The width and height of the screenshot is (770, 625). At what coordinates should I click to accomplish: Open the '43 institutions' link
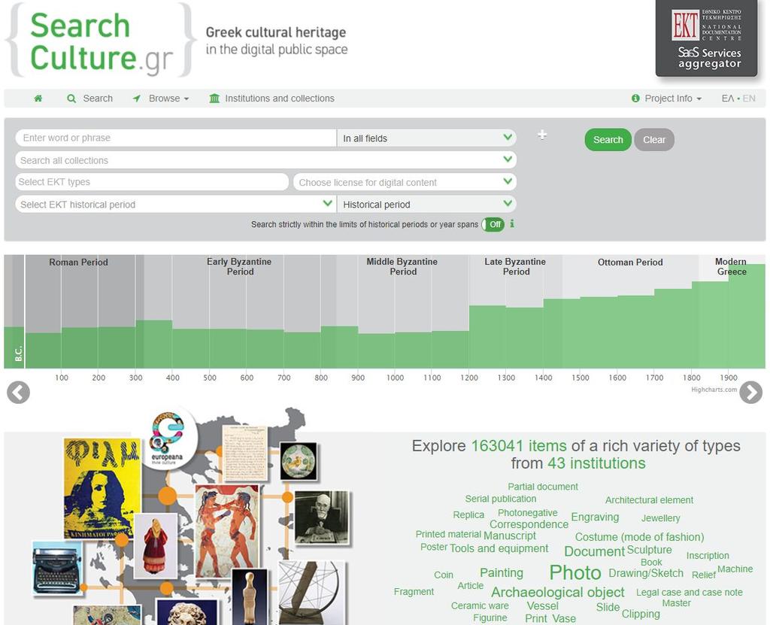tap(596, 463)
